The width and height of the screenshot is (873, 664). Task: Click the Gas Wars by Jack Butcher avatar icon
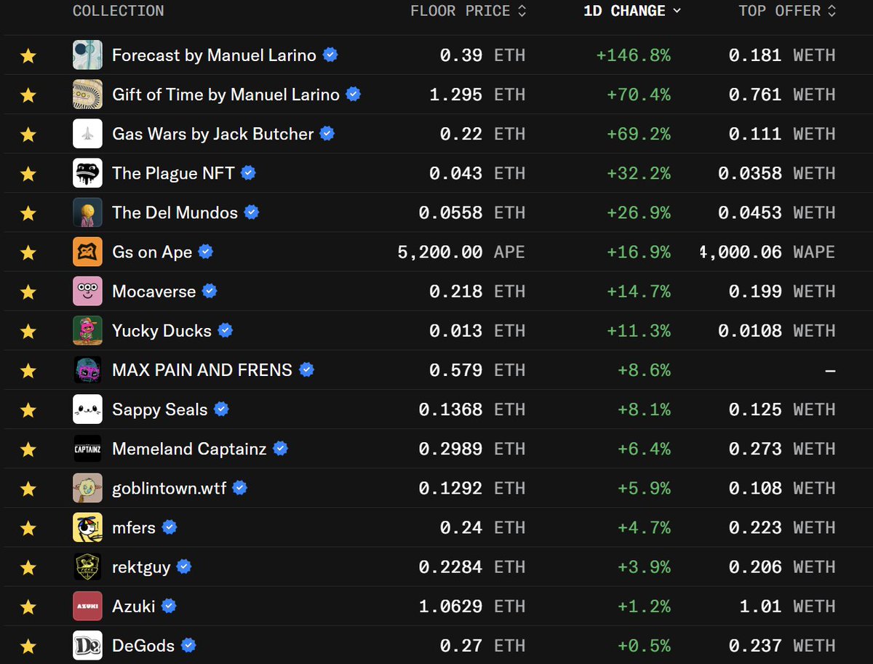click(x=87, y=134)
